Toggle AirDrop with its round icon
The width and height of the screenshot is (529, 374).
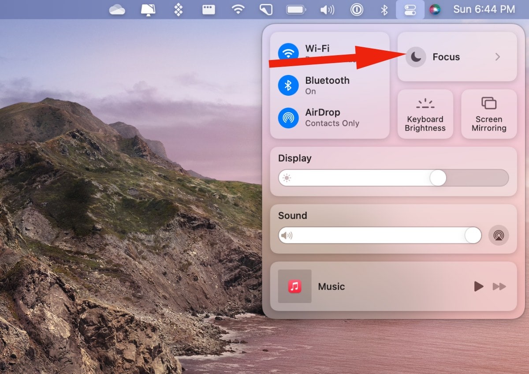coord(288,117)
